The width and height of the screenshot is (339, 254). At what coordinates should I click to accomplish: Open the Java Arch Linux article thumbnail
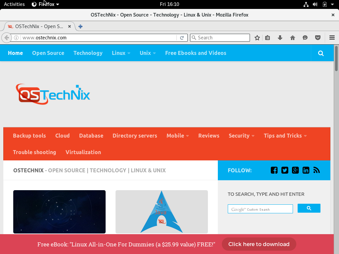(162, 212)
